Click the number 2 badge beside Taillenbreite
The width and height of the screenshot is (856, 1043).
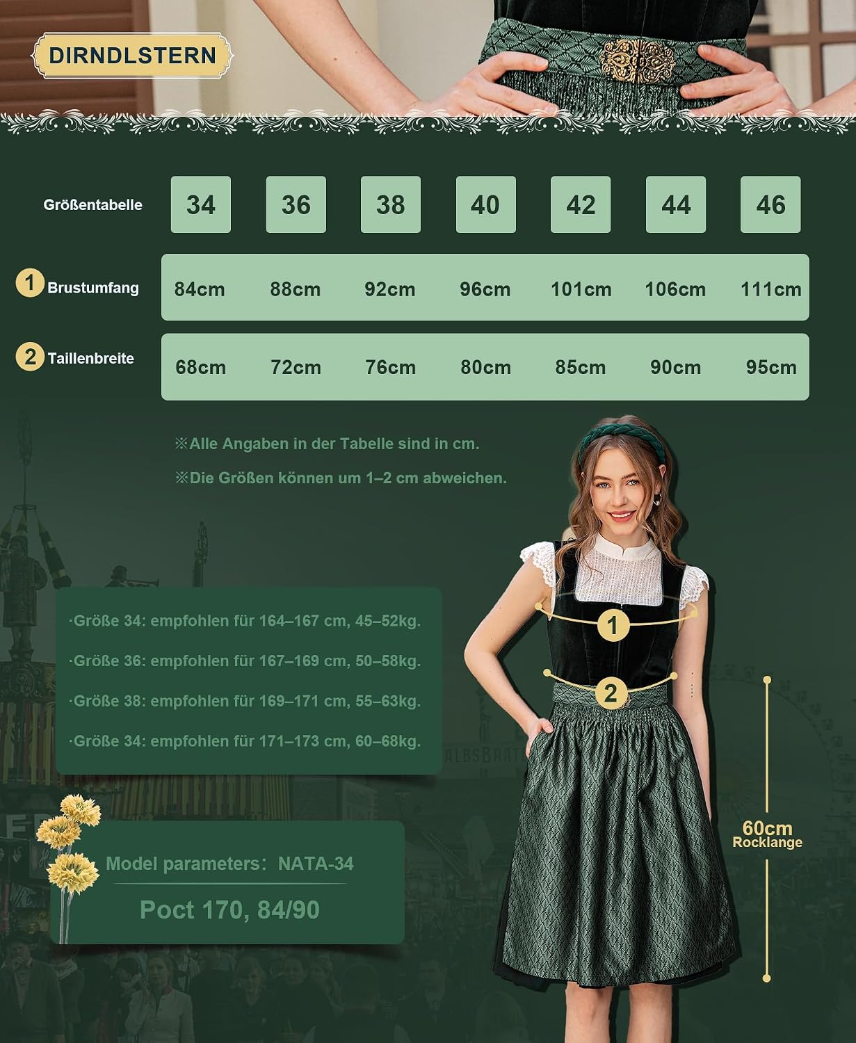tap(30, 357)
